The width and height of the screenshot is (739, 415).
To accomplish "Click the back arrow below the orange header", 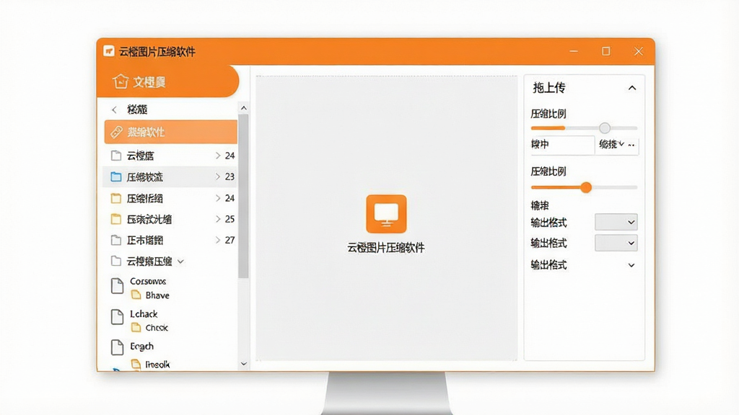I will (x=114, y=110).
